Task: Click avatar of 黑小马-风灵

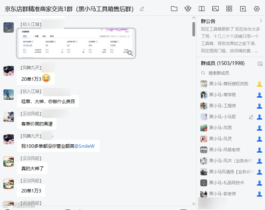Action: [204, 139]
